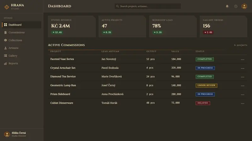
Task: Open the Collections section
Action: (21, 40)
